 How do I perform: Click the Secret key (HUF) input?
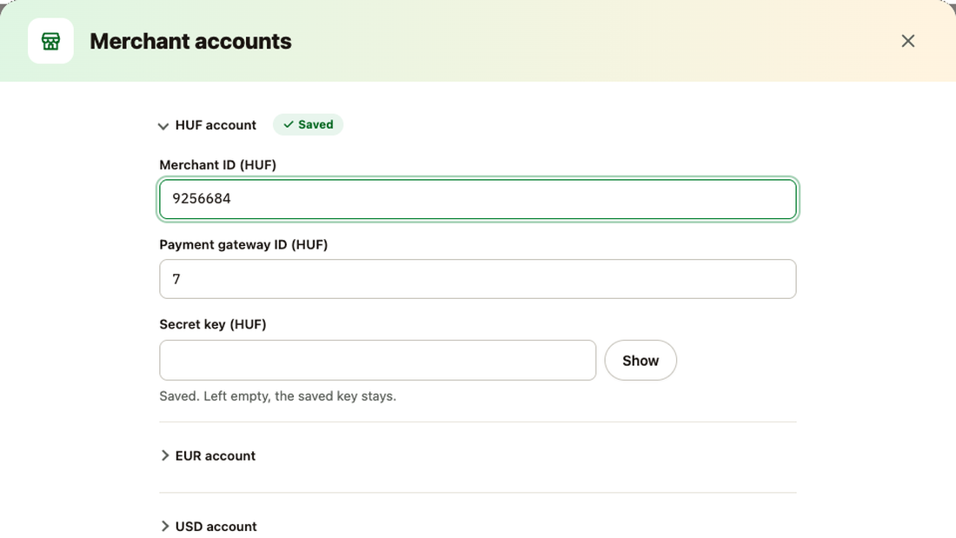(377, 360)
